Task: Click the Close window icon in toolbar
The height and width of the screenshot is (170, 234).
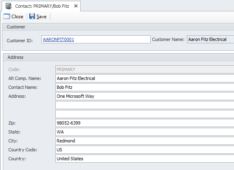Action: click(7, 16)
